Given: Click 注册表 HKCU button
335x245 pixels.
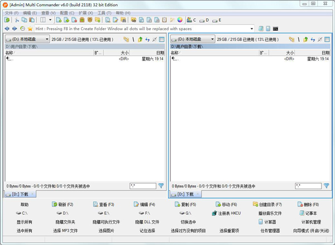Looking at the screenshot, I should [226, 213].
